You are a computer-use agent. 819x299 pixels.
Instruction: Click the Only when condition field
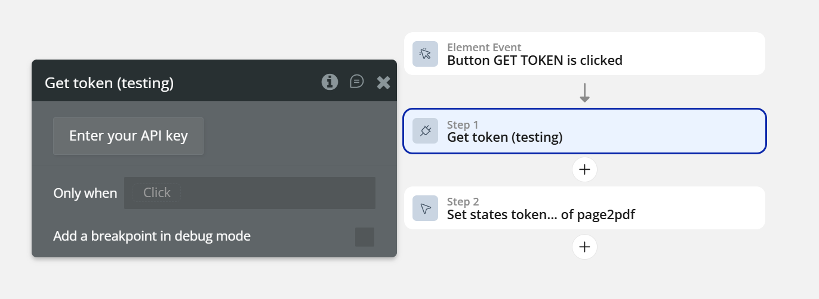click(x=250, y=193)
